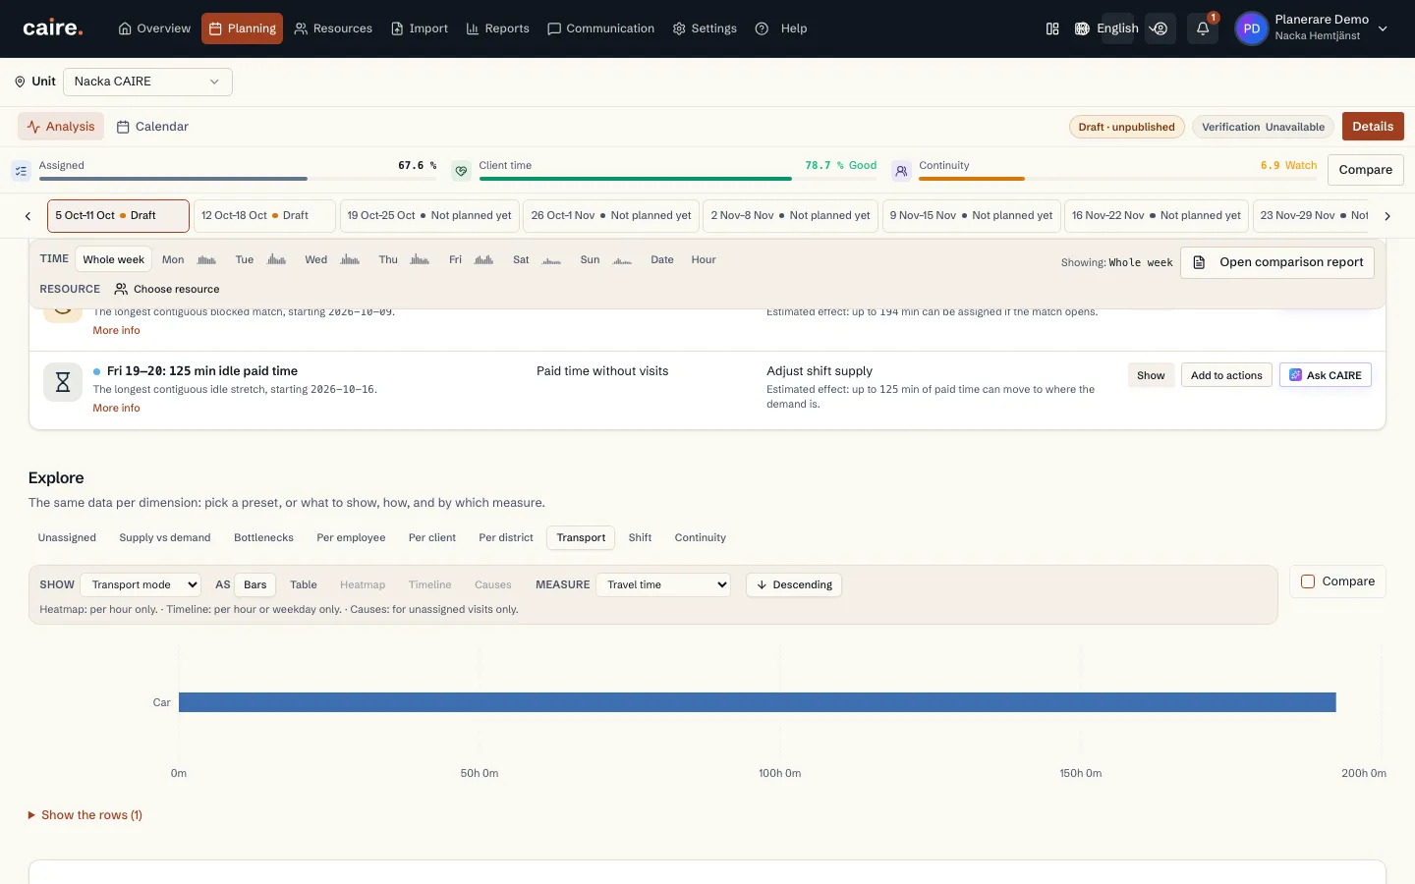Open the Unit dropdown showing Nacka CAIRE
Image resolution: width=1415 pixels, height=884 pixels.
[x=147, y=82]
